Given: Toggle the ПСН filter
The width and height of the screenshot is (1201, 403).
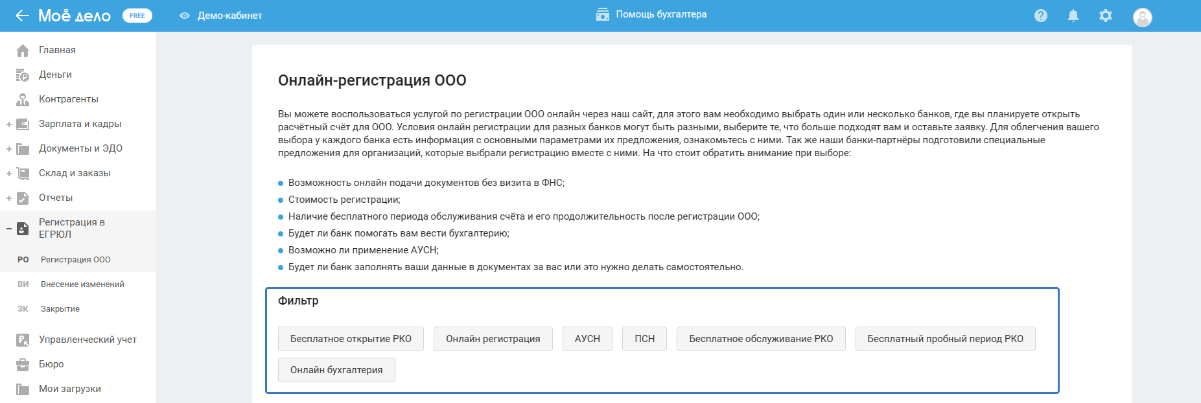Looking at the screenshot, I should (x=644, y=339).
